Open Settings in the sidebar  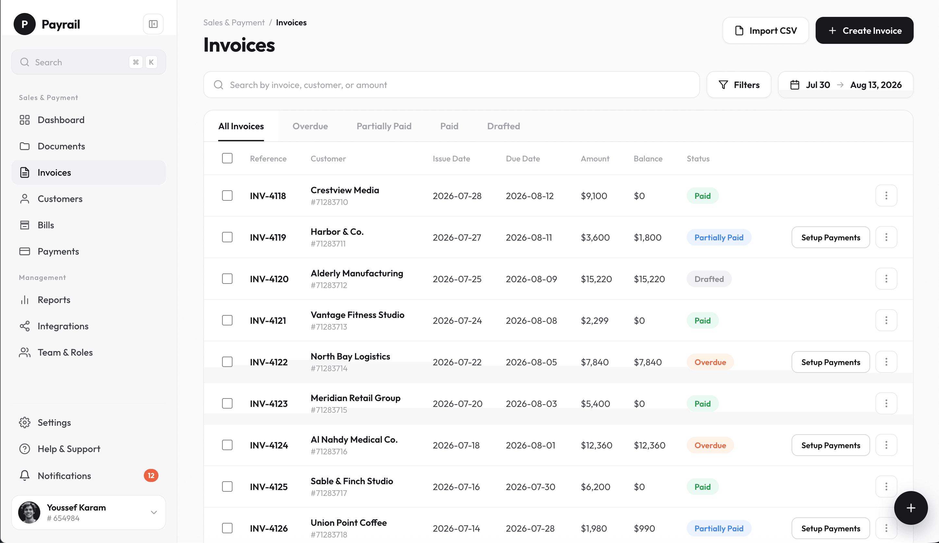[89, 423]
